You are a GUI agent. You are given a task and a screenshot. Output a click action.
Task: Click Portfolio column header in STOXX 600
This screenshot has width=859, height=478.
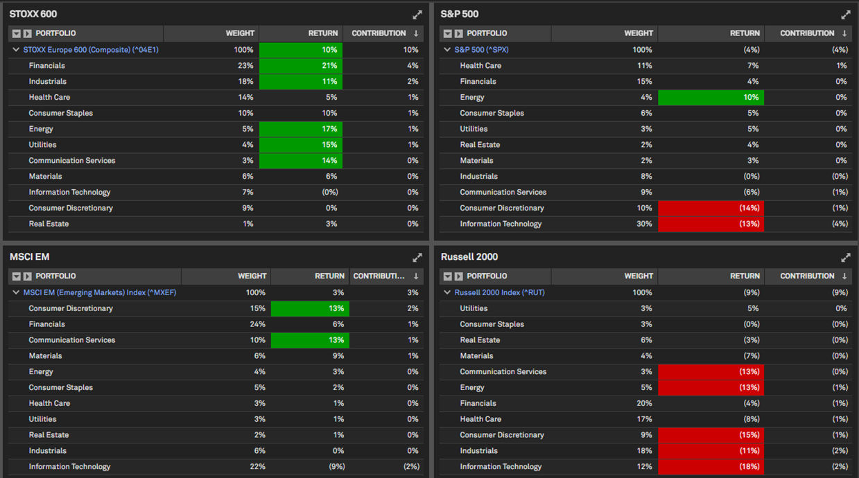(x=56, y=33)
